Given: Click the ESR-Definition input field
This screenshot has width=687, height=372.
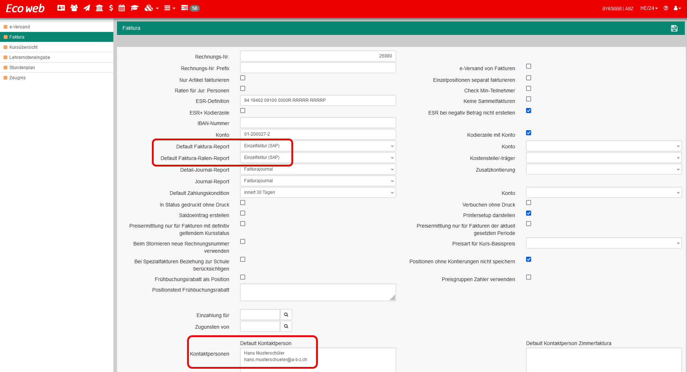Looking at the screenshot, I should (318, 100).
